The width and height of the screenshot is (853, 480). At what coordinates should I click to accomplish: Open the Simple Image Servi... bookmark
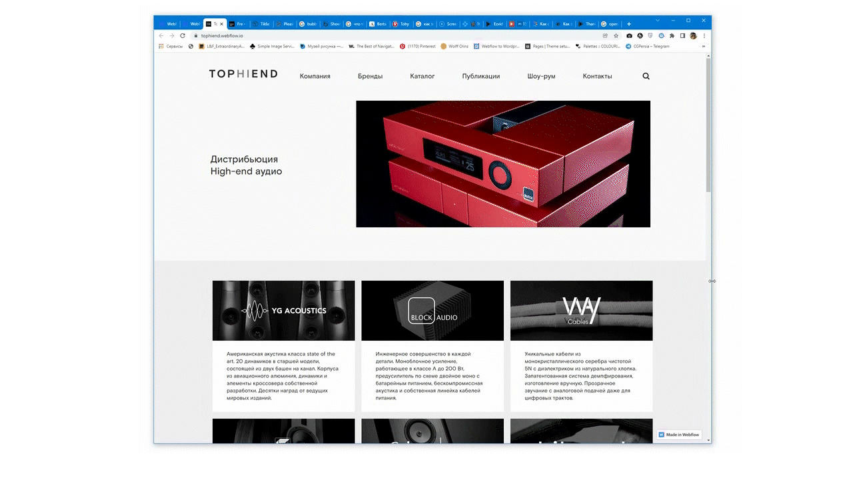[x=272, y=47]
